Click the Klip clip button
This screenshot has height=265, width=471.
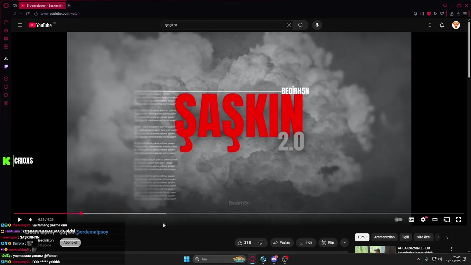[x=327, y=243]
